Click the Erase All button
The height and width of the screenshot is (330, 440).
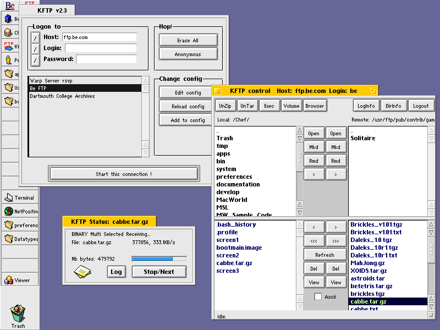(x=188, y=40)
